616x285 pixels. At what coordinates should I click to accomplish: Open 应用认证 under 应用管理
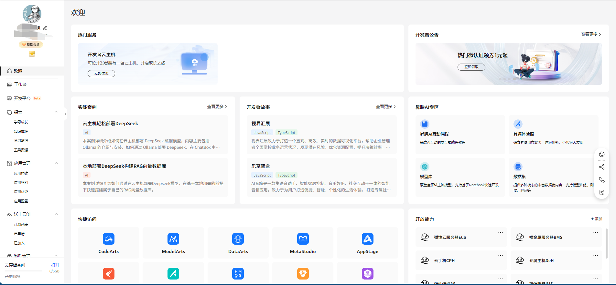click(x=21, y=192)
